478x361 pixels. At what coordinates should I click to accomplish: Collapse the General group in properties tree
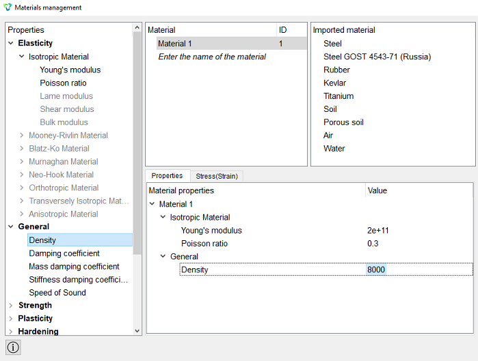pos(11,227)
